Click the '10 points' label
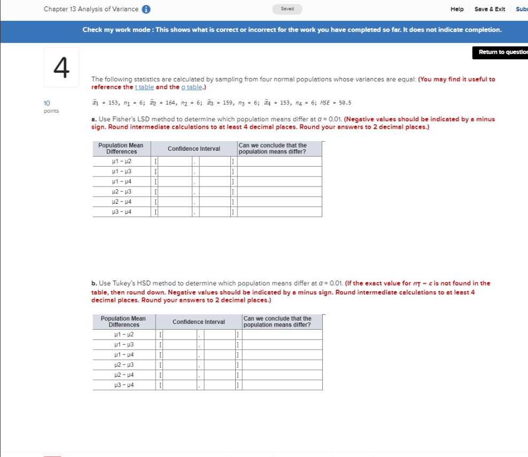Screen dimensions: 528x457 point(51,107)
